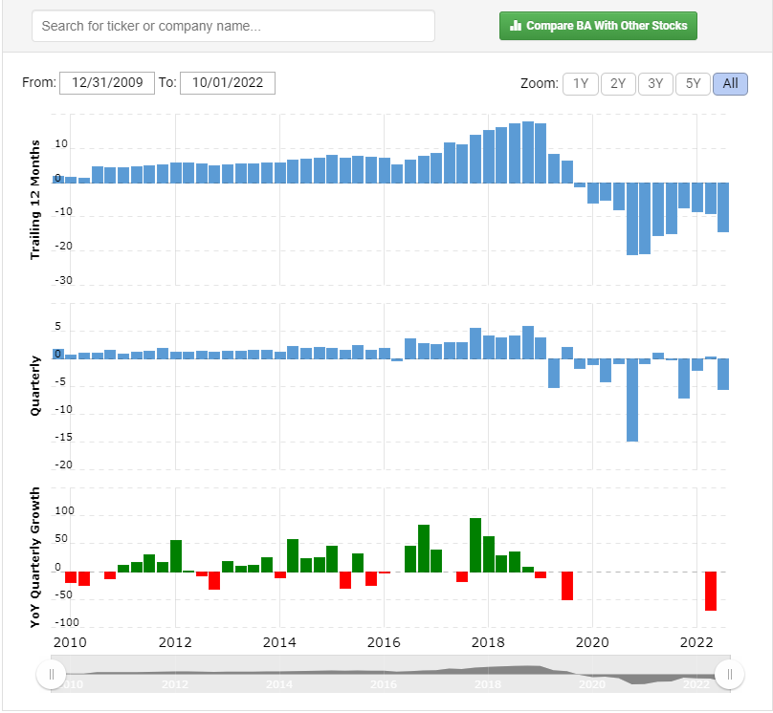Click the navigator timeline area near 2016
773x713 pixels.
[384, 675]
